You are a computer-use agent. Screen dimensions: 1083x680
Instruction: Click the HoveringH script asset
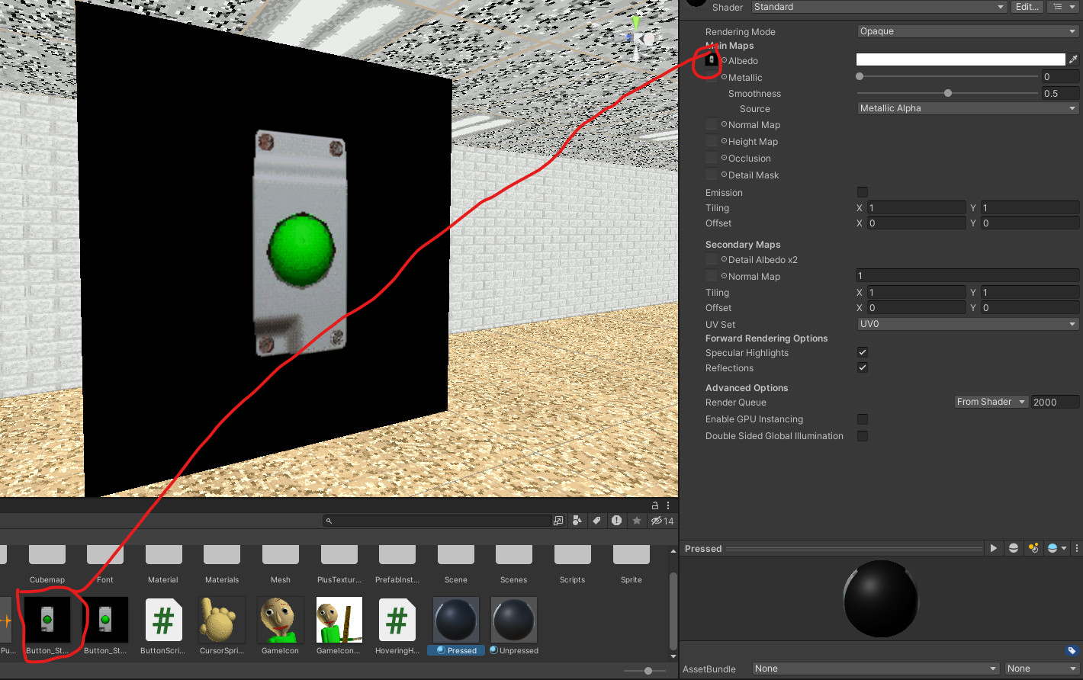tap(397, 618)
